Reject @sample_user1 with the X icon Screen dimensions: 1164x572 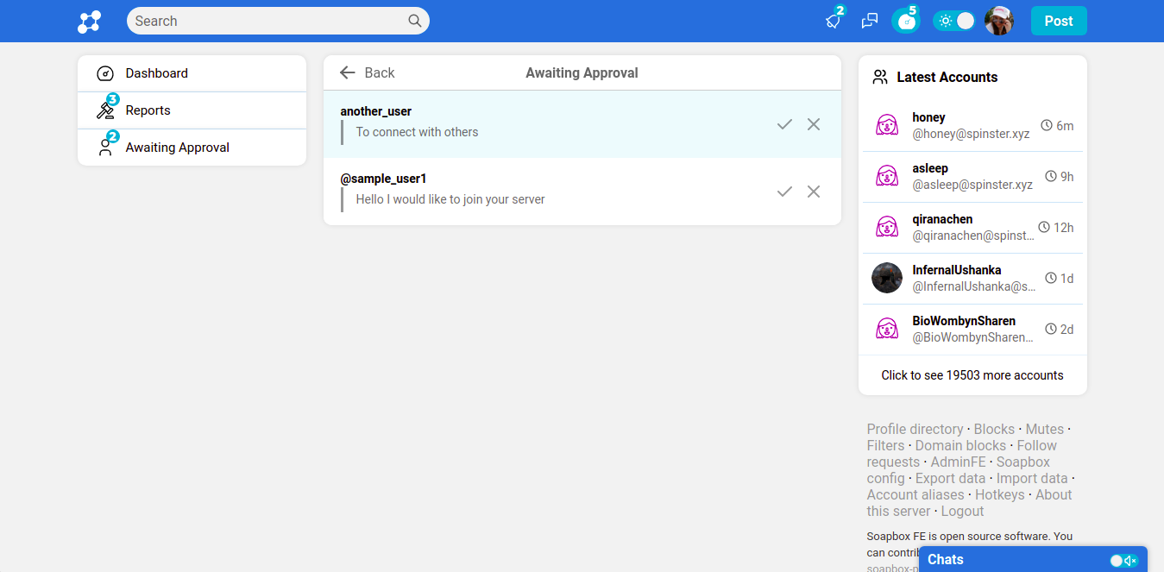814,192
